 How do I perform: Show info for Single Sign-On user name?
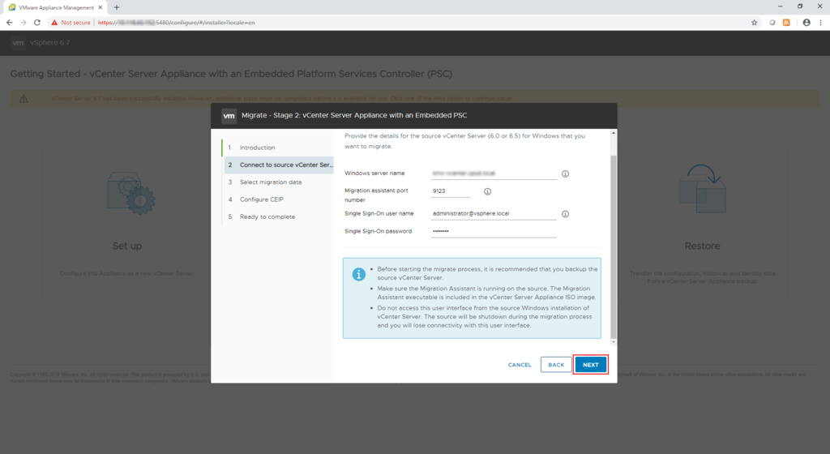click(565, 214)
